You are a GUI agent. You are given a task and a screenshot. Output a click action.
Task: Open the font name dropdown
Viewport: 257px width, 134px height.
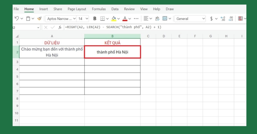pyautogui.click(x=61, y=19)
